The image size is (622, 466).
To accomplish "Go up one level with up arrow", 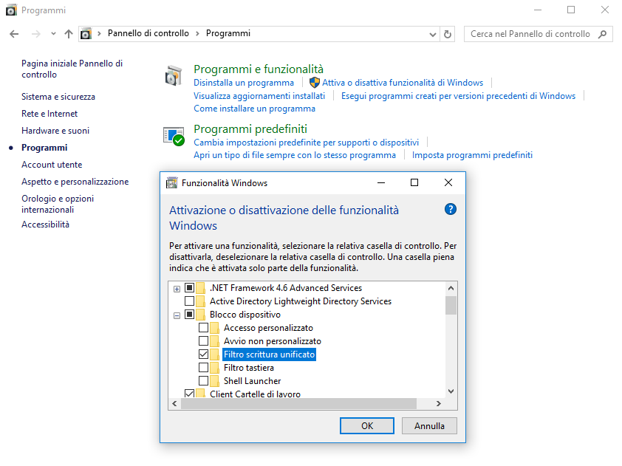I will 69,34.
